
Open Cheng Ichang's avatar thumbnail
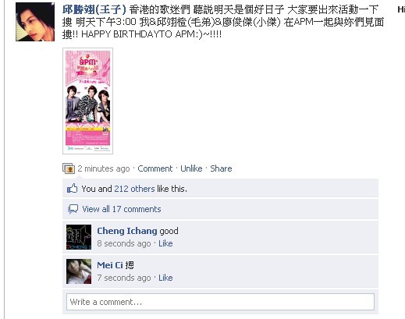[x=79, y=237]
